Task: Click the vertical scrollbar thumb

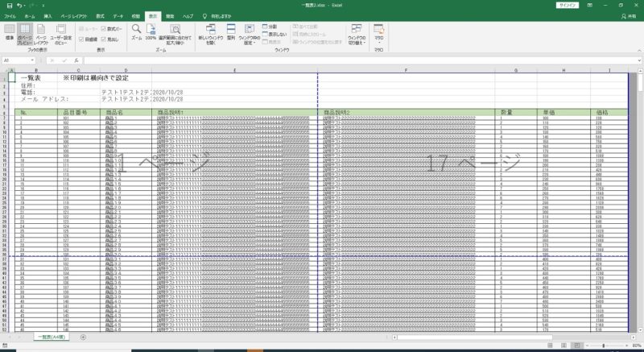Action: click(x=640, y=82)
